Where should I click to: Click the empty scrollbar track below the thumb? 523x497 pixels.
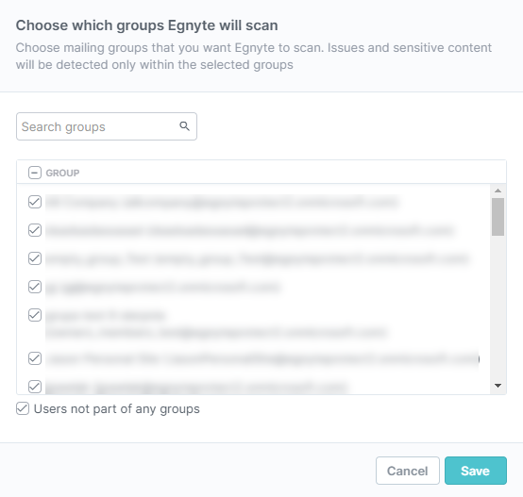(x=498, y=308)
